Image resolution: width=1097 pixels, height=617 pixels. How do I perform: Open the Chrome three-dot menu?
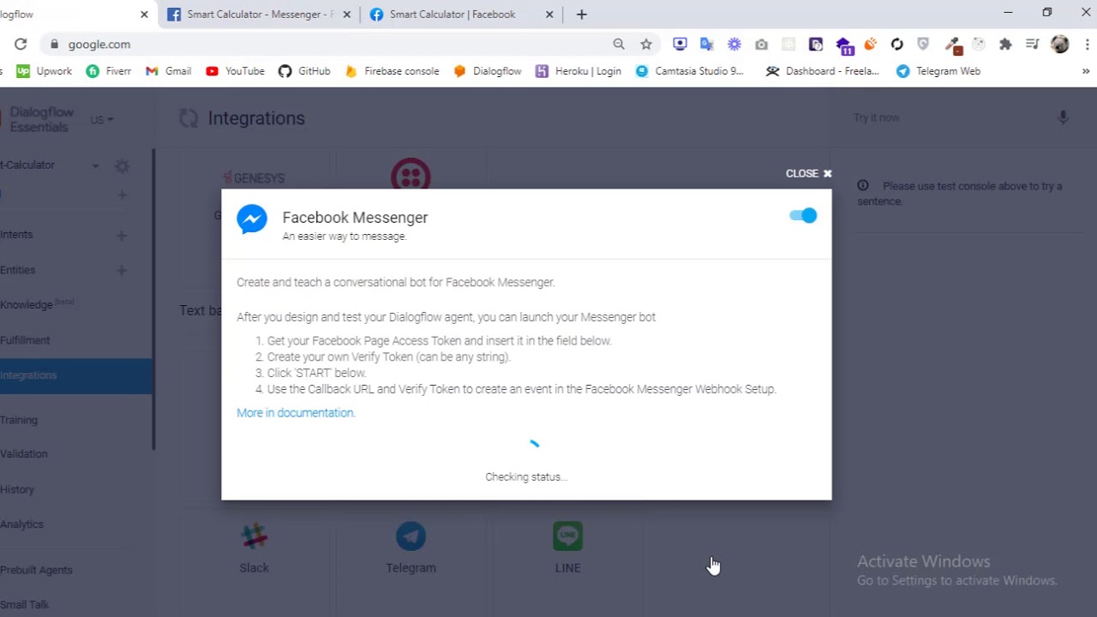click(1087, 45)
